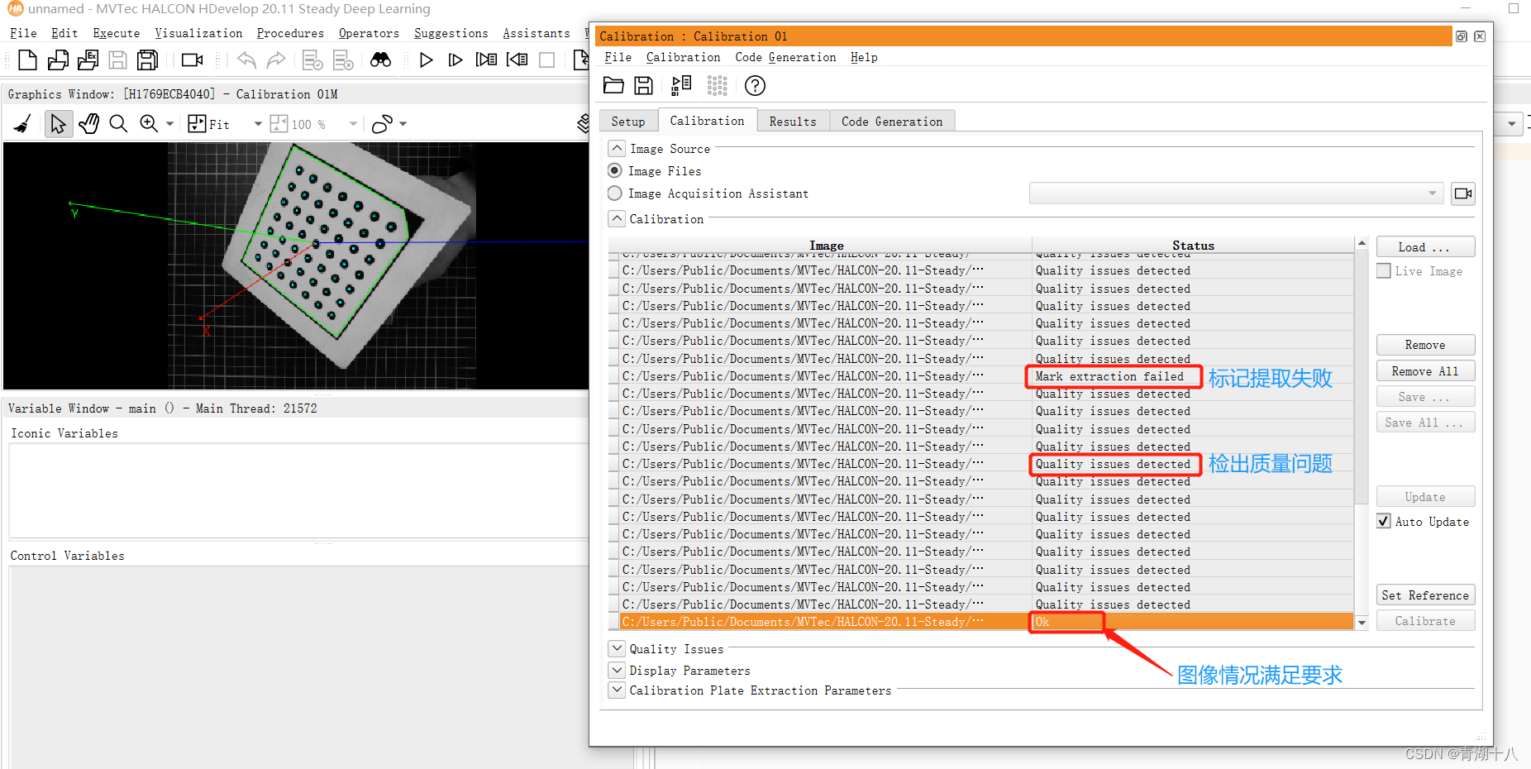The width and height of the screenshot is (1531, 769).
Task: Switch to the Results tab
Action: point(793,121)
